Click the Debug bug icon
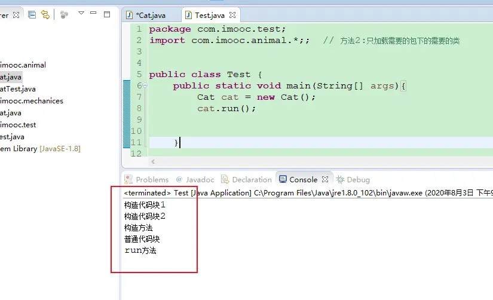The width and height of the screenshot is (493, 300). tap(340, 179)
